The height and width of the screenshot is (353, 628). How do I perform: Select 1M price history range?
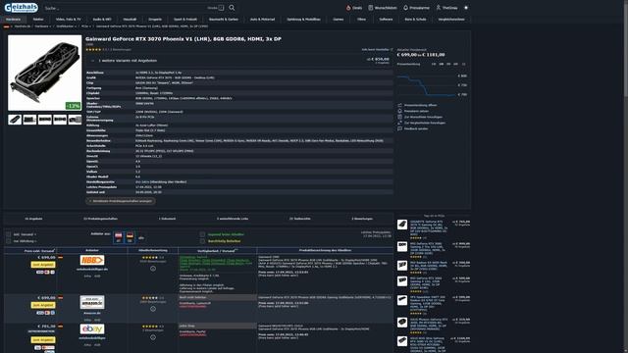434,64
